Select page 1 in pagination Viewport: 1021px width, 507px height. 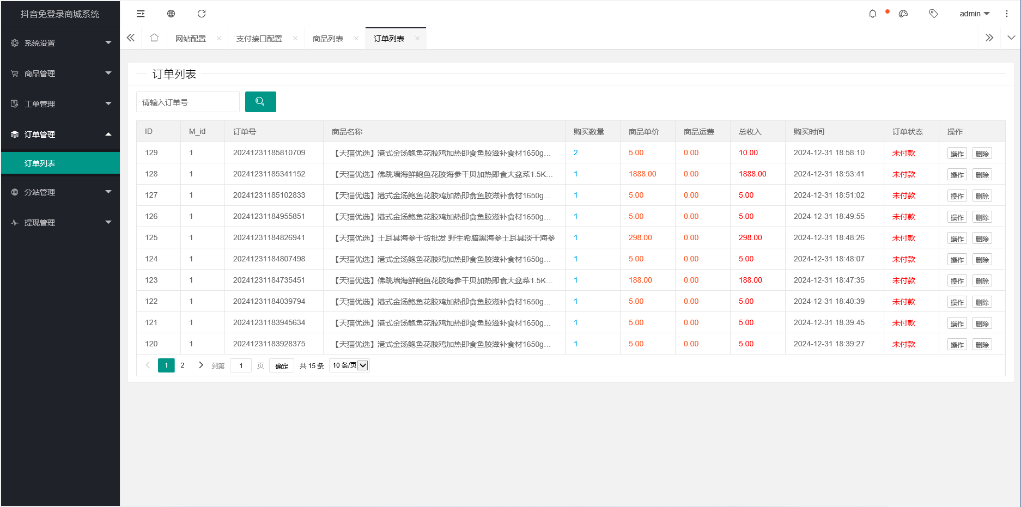pyautogui.click(x=166, y=365)
